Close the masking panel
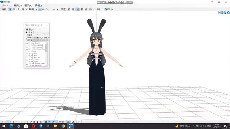This screenshot has height=129, width=230. pyautogui.click(x=47, y=25)
